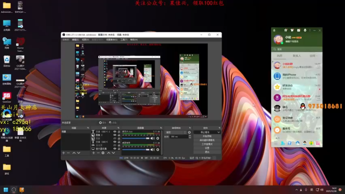Expand the arrow beside 停止推流 button
Viewport: 345px width, 194px height.
[x=219, y=132]
